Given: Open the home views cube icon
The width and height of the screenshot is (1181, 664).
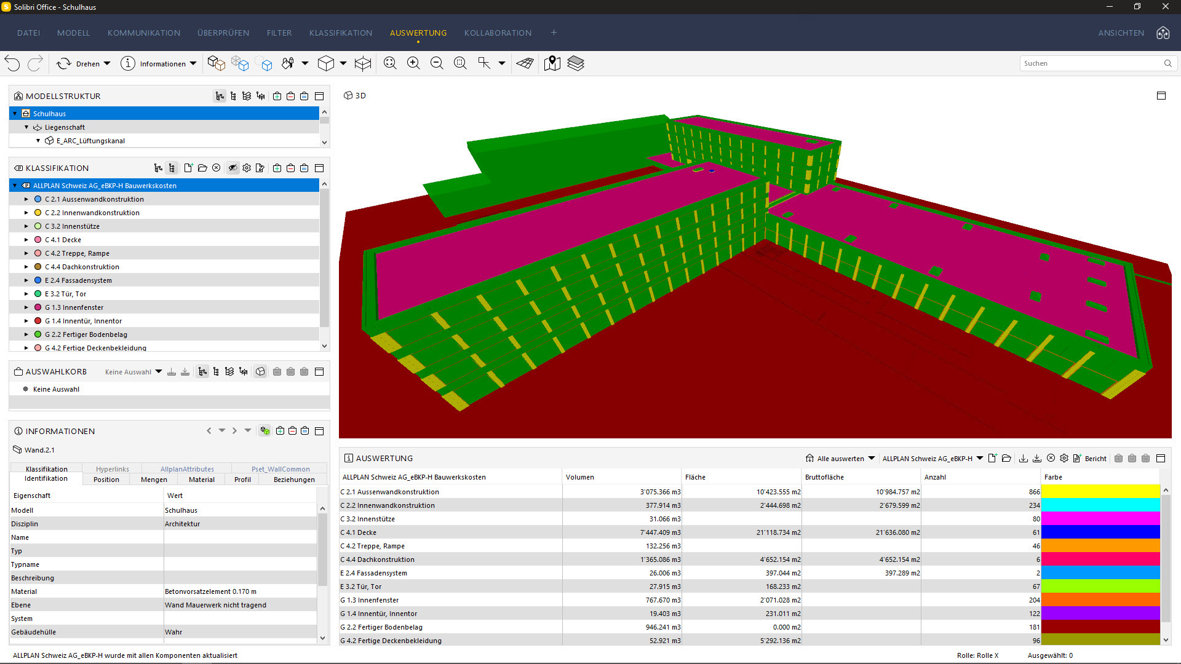Looking at the screenshot, I should (1163, 33).
